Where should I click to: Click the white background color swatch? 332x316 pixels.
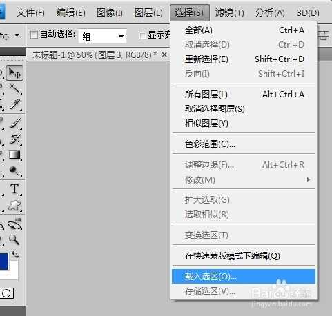pos(13,275)
